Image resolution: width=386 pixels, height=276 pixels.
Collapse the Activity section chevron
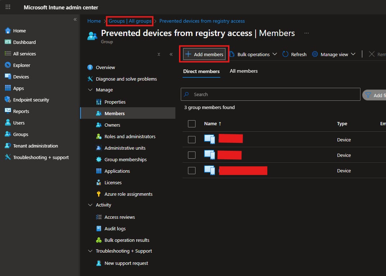pyautogui.click(x=90, y=205)
